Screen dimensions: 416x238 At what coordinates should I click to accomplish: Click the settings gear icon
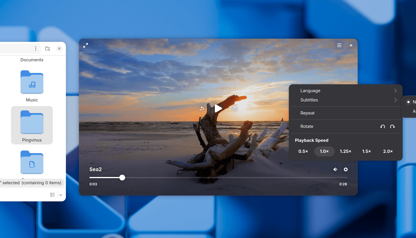[346, 169]
